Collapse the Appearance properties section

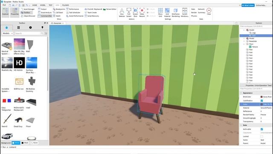[241, 93]
